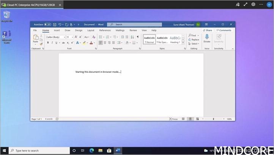Open the Calibri (Body) font dropdown

[55, 37]
